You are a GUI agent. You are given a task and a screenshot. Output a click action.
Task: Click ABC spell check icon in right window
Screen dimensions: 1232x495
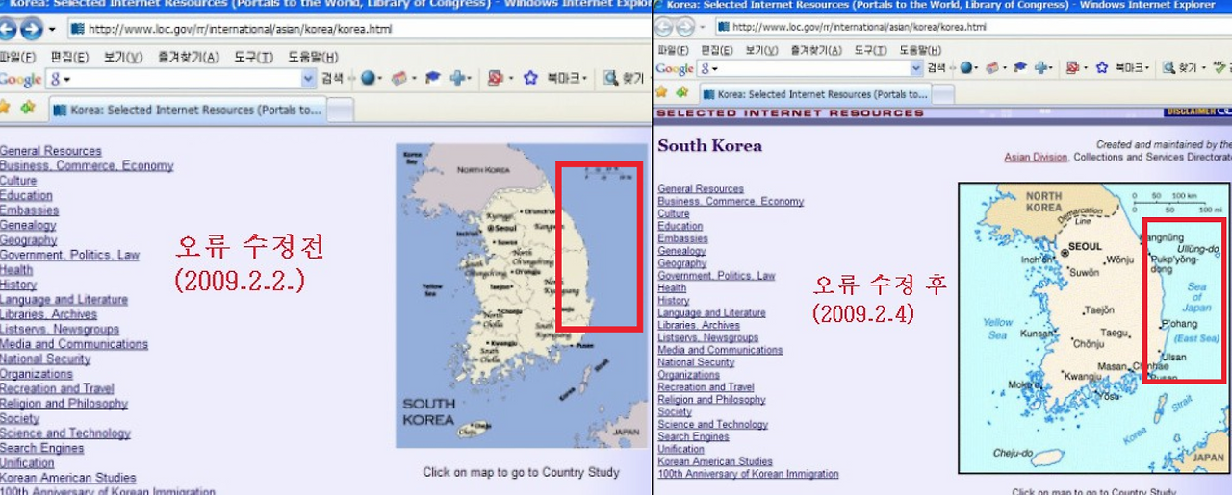click(x=1220, y=68)
